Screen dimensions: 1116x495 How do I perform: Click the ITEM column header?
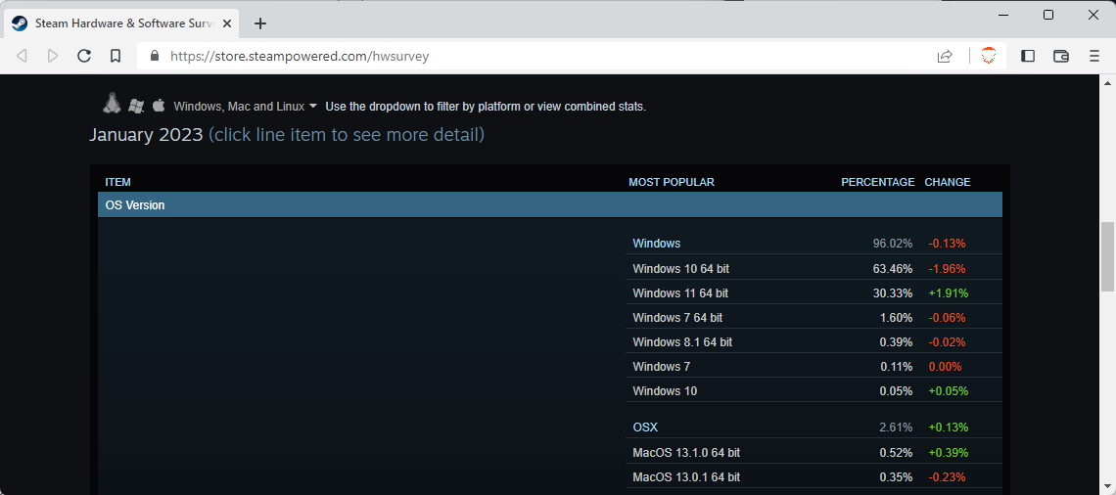point(118,182)
